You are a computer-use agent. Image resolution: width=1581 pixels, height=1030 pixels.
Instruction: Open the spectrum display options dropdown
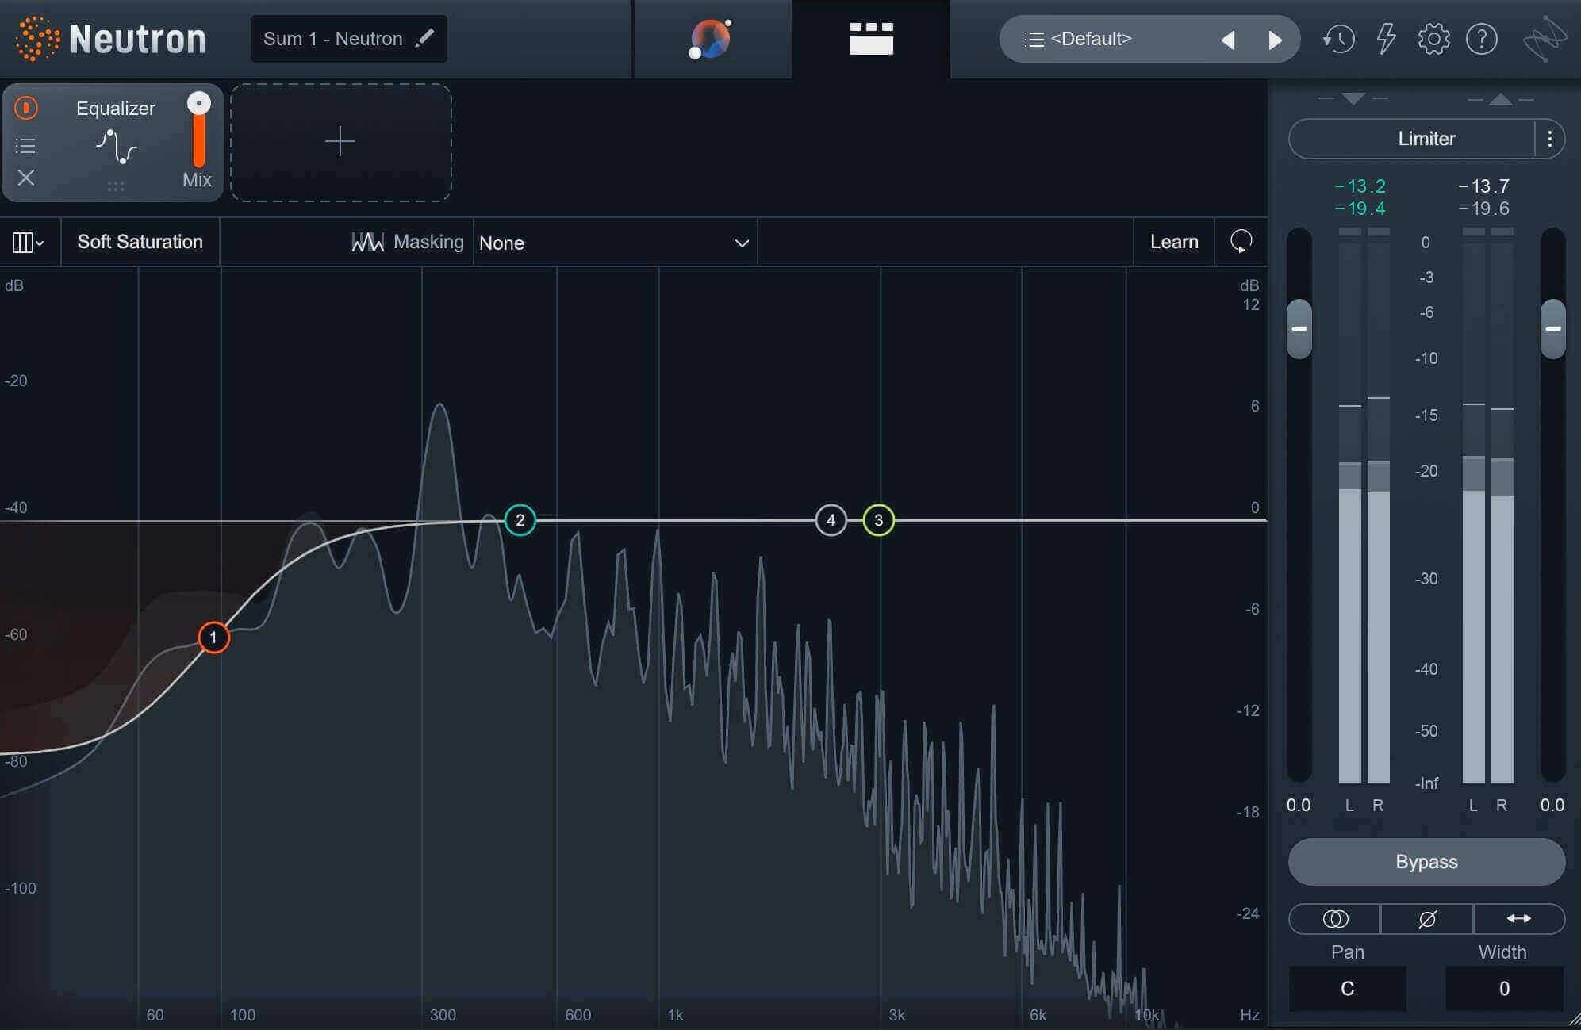[28, 242]
